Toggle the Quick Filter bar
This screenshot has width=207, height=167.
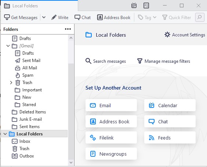coord(177,17)
